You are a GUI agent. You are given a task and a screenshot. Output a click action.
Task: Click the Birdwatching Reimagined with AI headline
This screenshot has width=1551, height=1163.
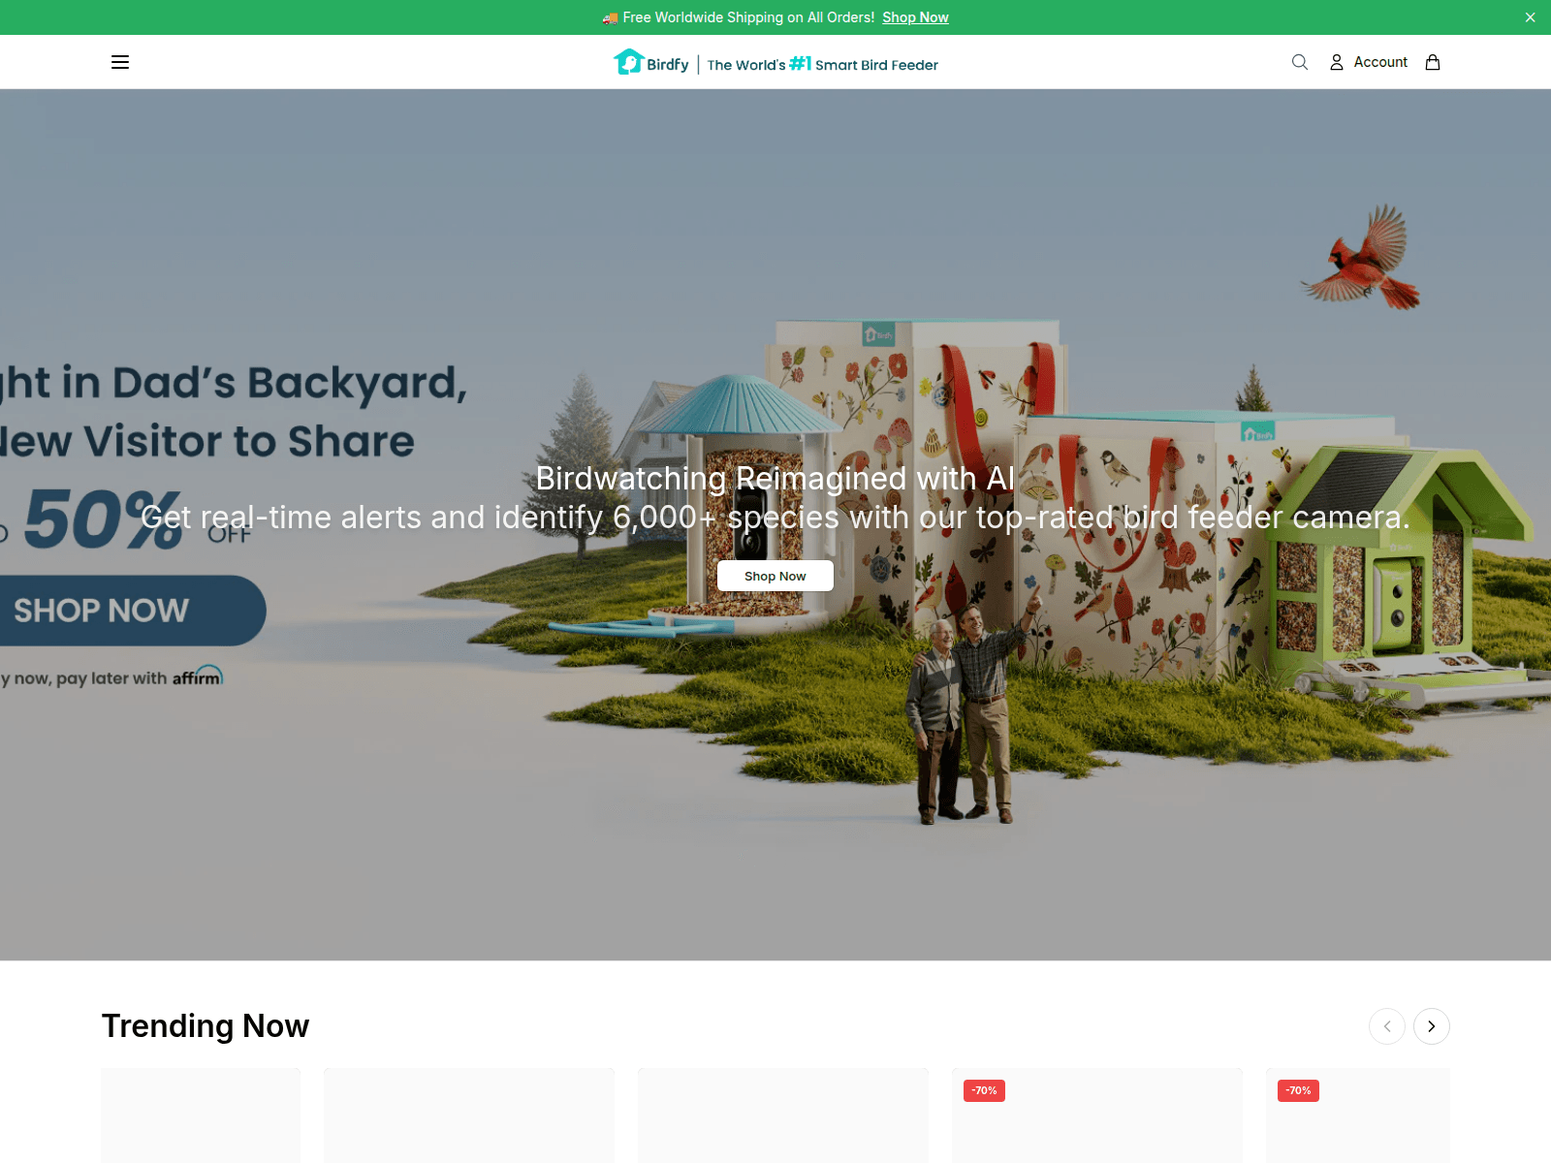point(775,478)
